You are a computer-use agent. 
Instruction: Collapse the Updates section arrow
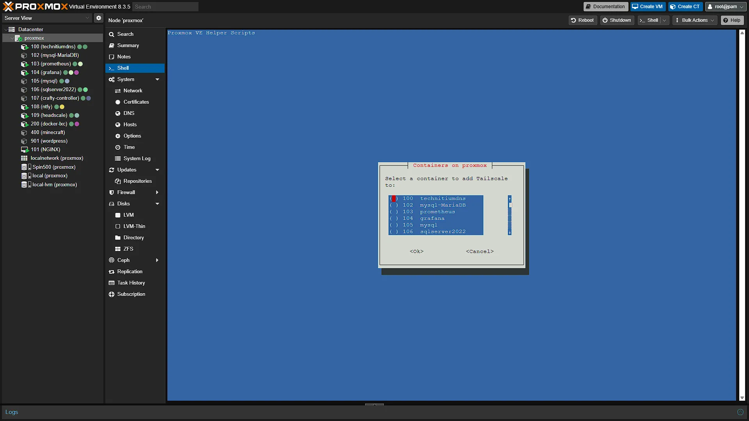[157, 170]
